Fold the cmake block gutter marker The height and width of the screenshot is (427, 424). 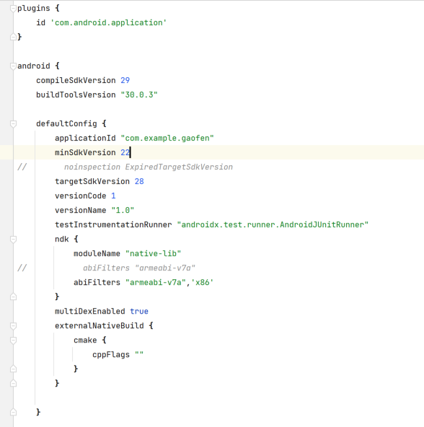(13, 340)
